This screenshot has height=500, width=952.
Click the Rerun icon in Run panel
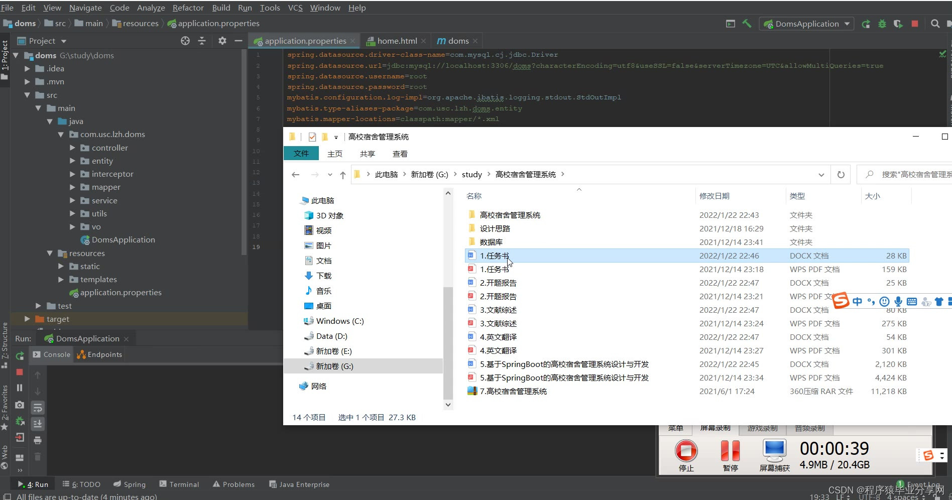[20, 355]
